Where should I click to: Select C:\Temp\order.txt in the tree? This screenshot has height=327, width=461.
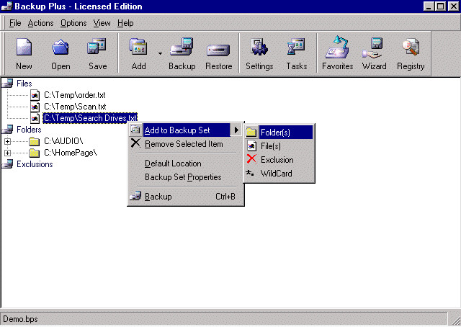pyautogui.click(x=75, y=95)
